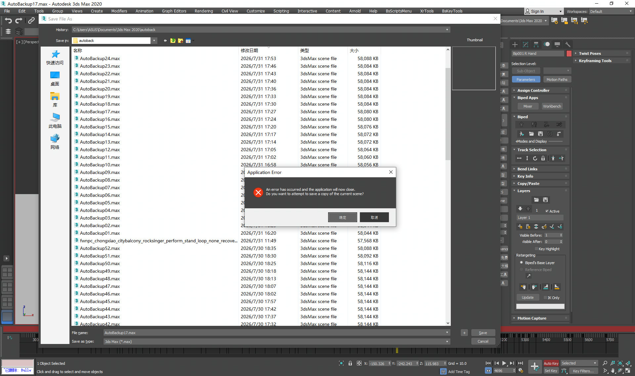Open the History path dropdown
Image resolution: width=635 pixels, height=376 pixels.
(447, 30)
